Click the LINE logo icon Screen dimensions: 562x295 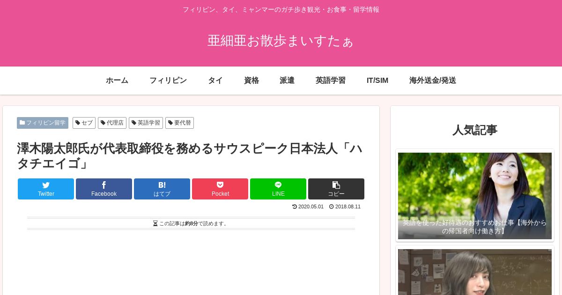pyautogui.click(x=278, y=185)
